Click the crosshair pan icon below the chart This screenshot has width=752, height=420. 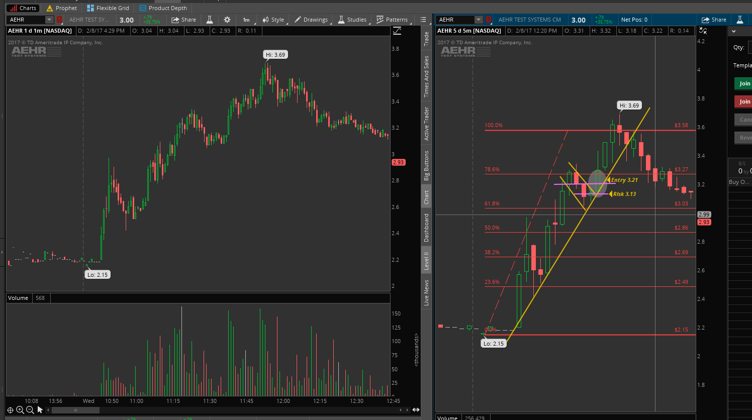[x=10, y=410]
